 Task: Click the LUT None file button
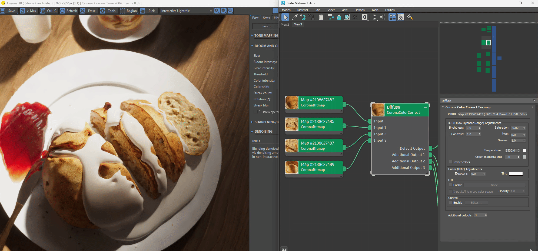(494, 185)
